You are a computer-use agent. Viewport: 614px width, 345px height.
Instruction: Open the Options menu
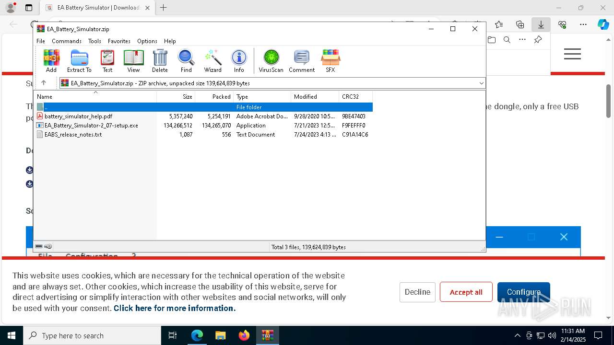[147, 41]
